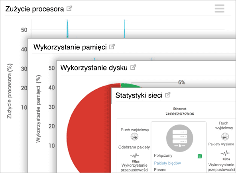Click the Ruch wyjściowy globe icon
The height and width of the screenshot is (173, 236).
(225, 136)
